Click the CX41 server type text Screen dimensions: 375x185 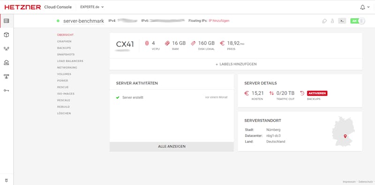coord(125,44)
